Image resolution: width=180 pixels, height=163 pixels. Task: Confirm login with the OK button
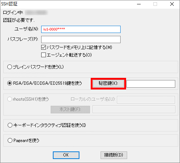coord(66,155)
